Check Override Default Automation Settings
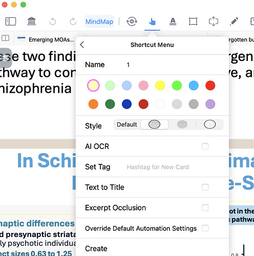 (205, 228)
